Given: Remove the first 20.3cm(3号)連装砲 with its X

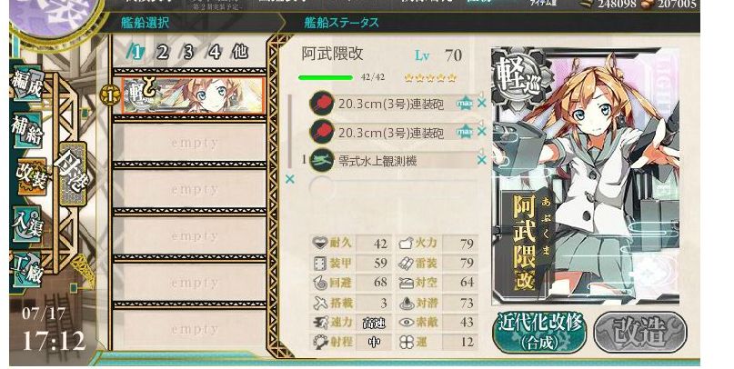Looking at the screenshot, I should point(481,104).
